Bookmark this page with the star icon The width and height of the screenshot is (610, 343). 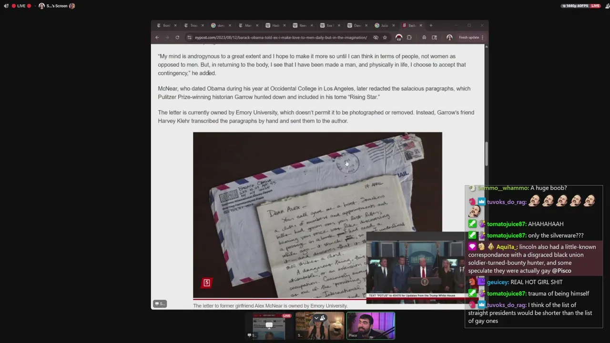coord(385,38)
